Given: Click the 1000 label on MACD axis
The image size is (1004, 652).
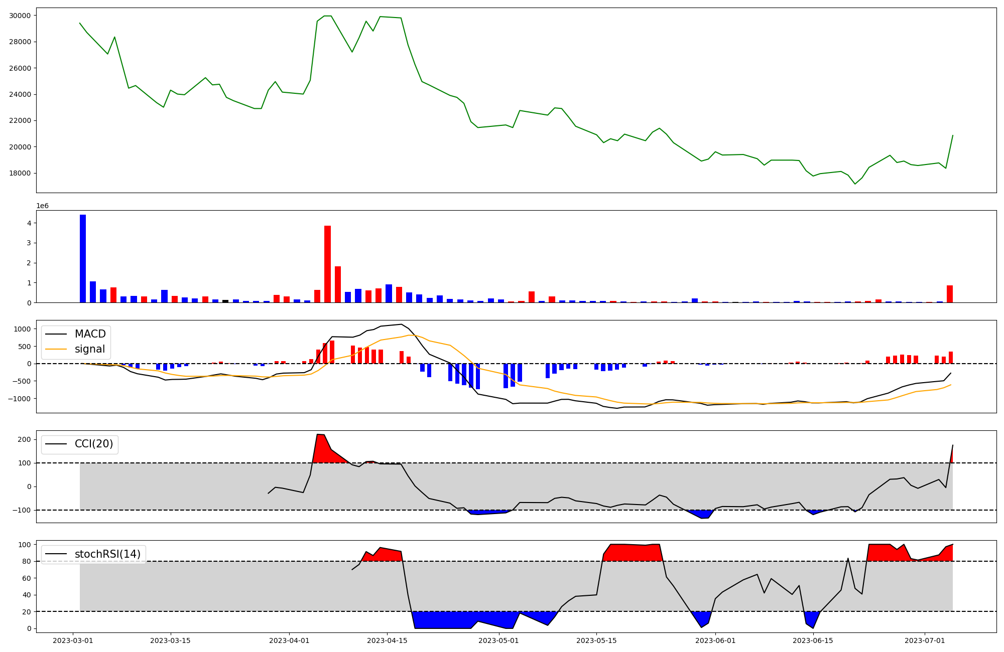Looking at the screenshot, I should 22,329.
